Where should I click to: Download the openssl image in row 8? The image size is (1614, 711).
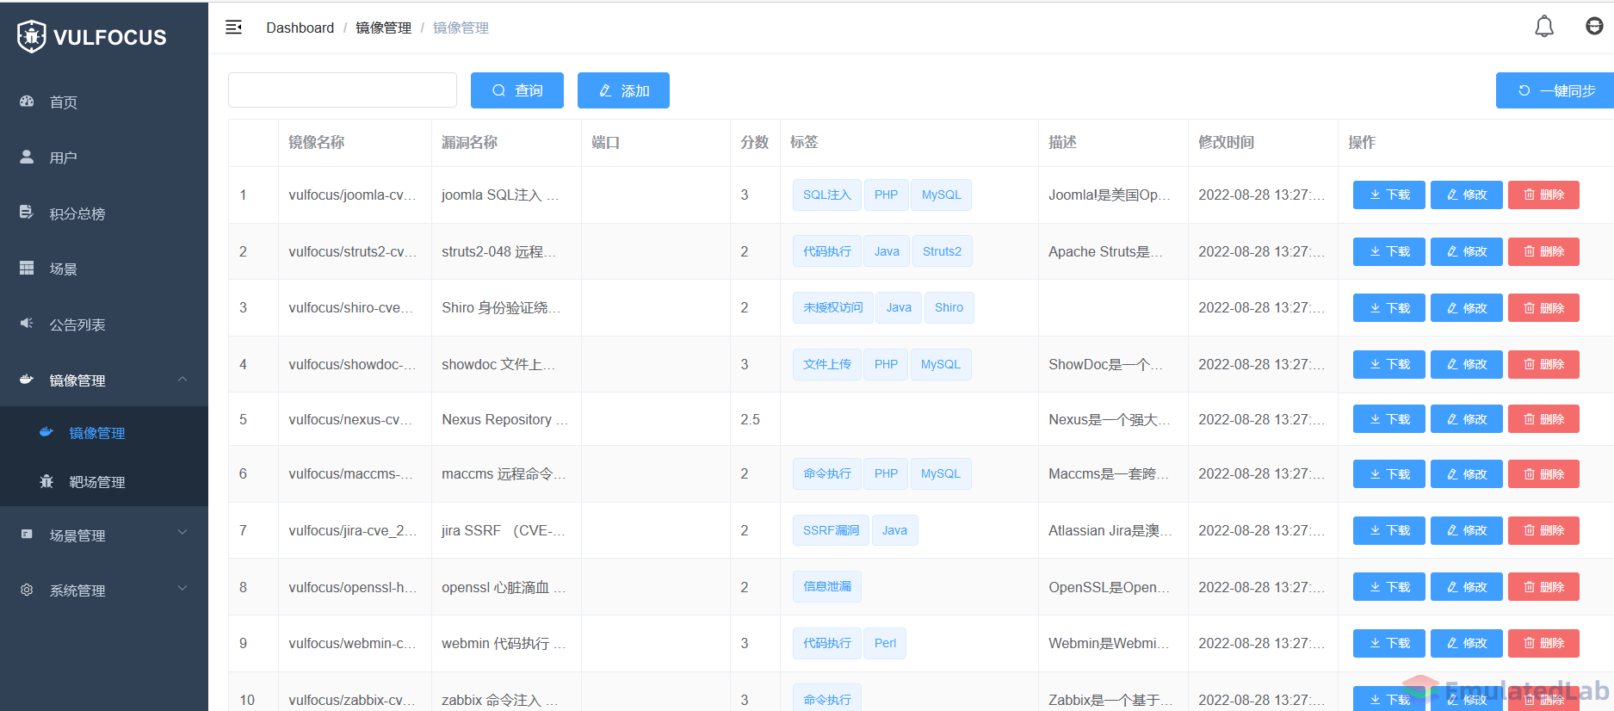[x=1389, y=587]
